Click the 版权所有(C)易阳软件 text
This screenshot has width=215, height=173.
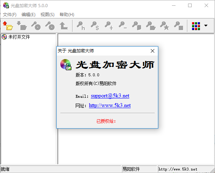[x=96, y=83]
